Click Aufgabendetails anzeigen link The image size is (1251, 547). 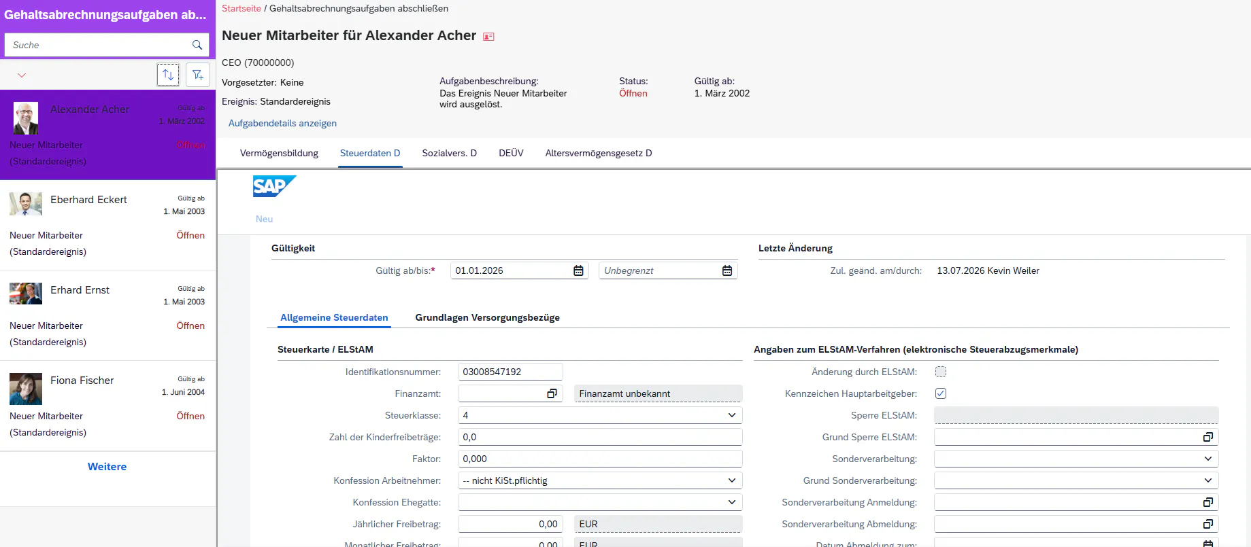tap(282, 123)
